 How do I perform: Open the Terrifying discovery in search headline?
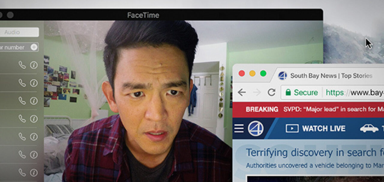tap(315, 153)
